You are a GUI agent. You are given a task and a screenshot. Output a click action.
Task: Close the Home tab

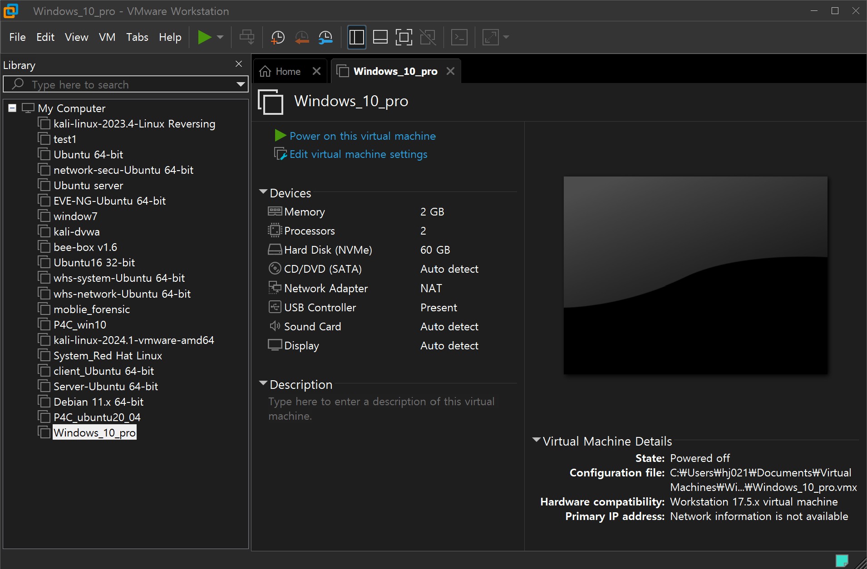[x=317, y=71]
